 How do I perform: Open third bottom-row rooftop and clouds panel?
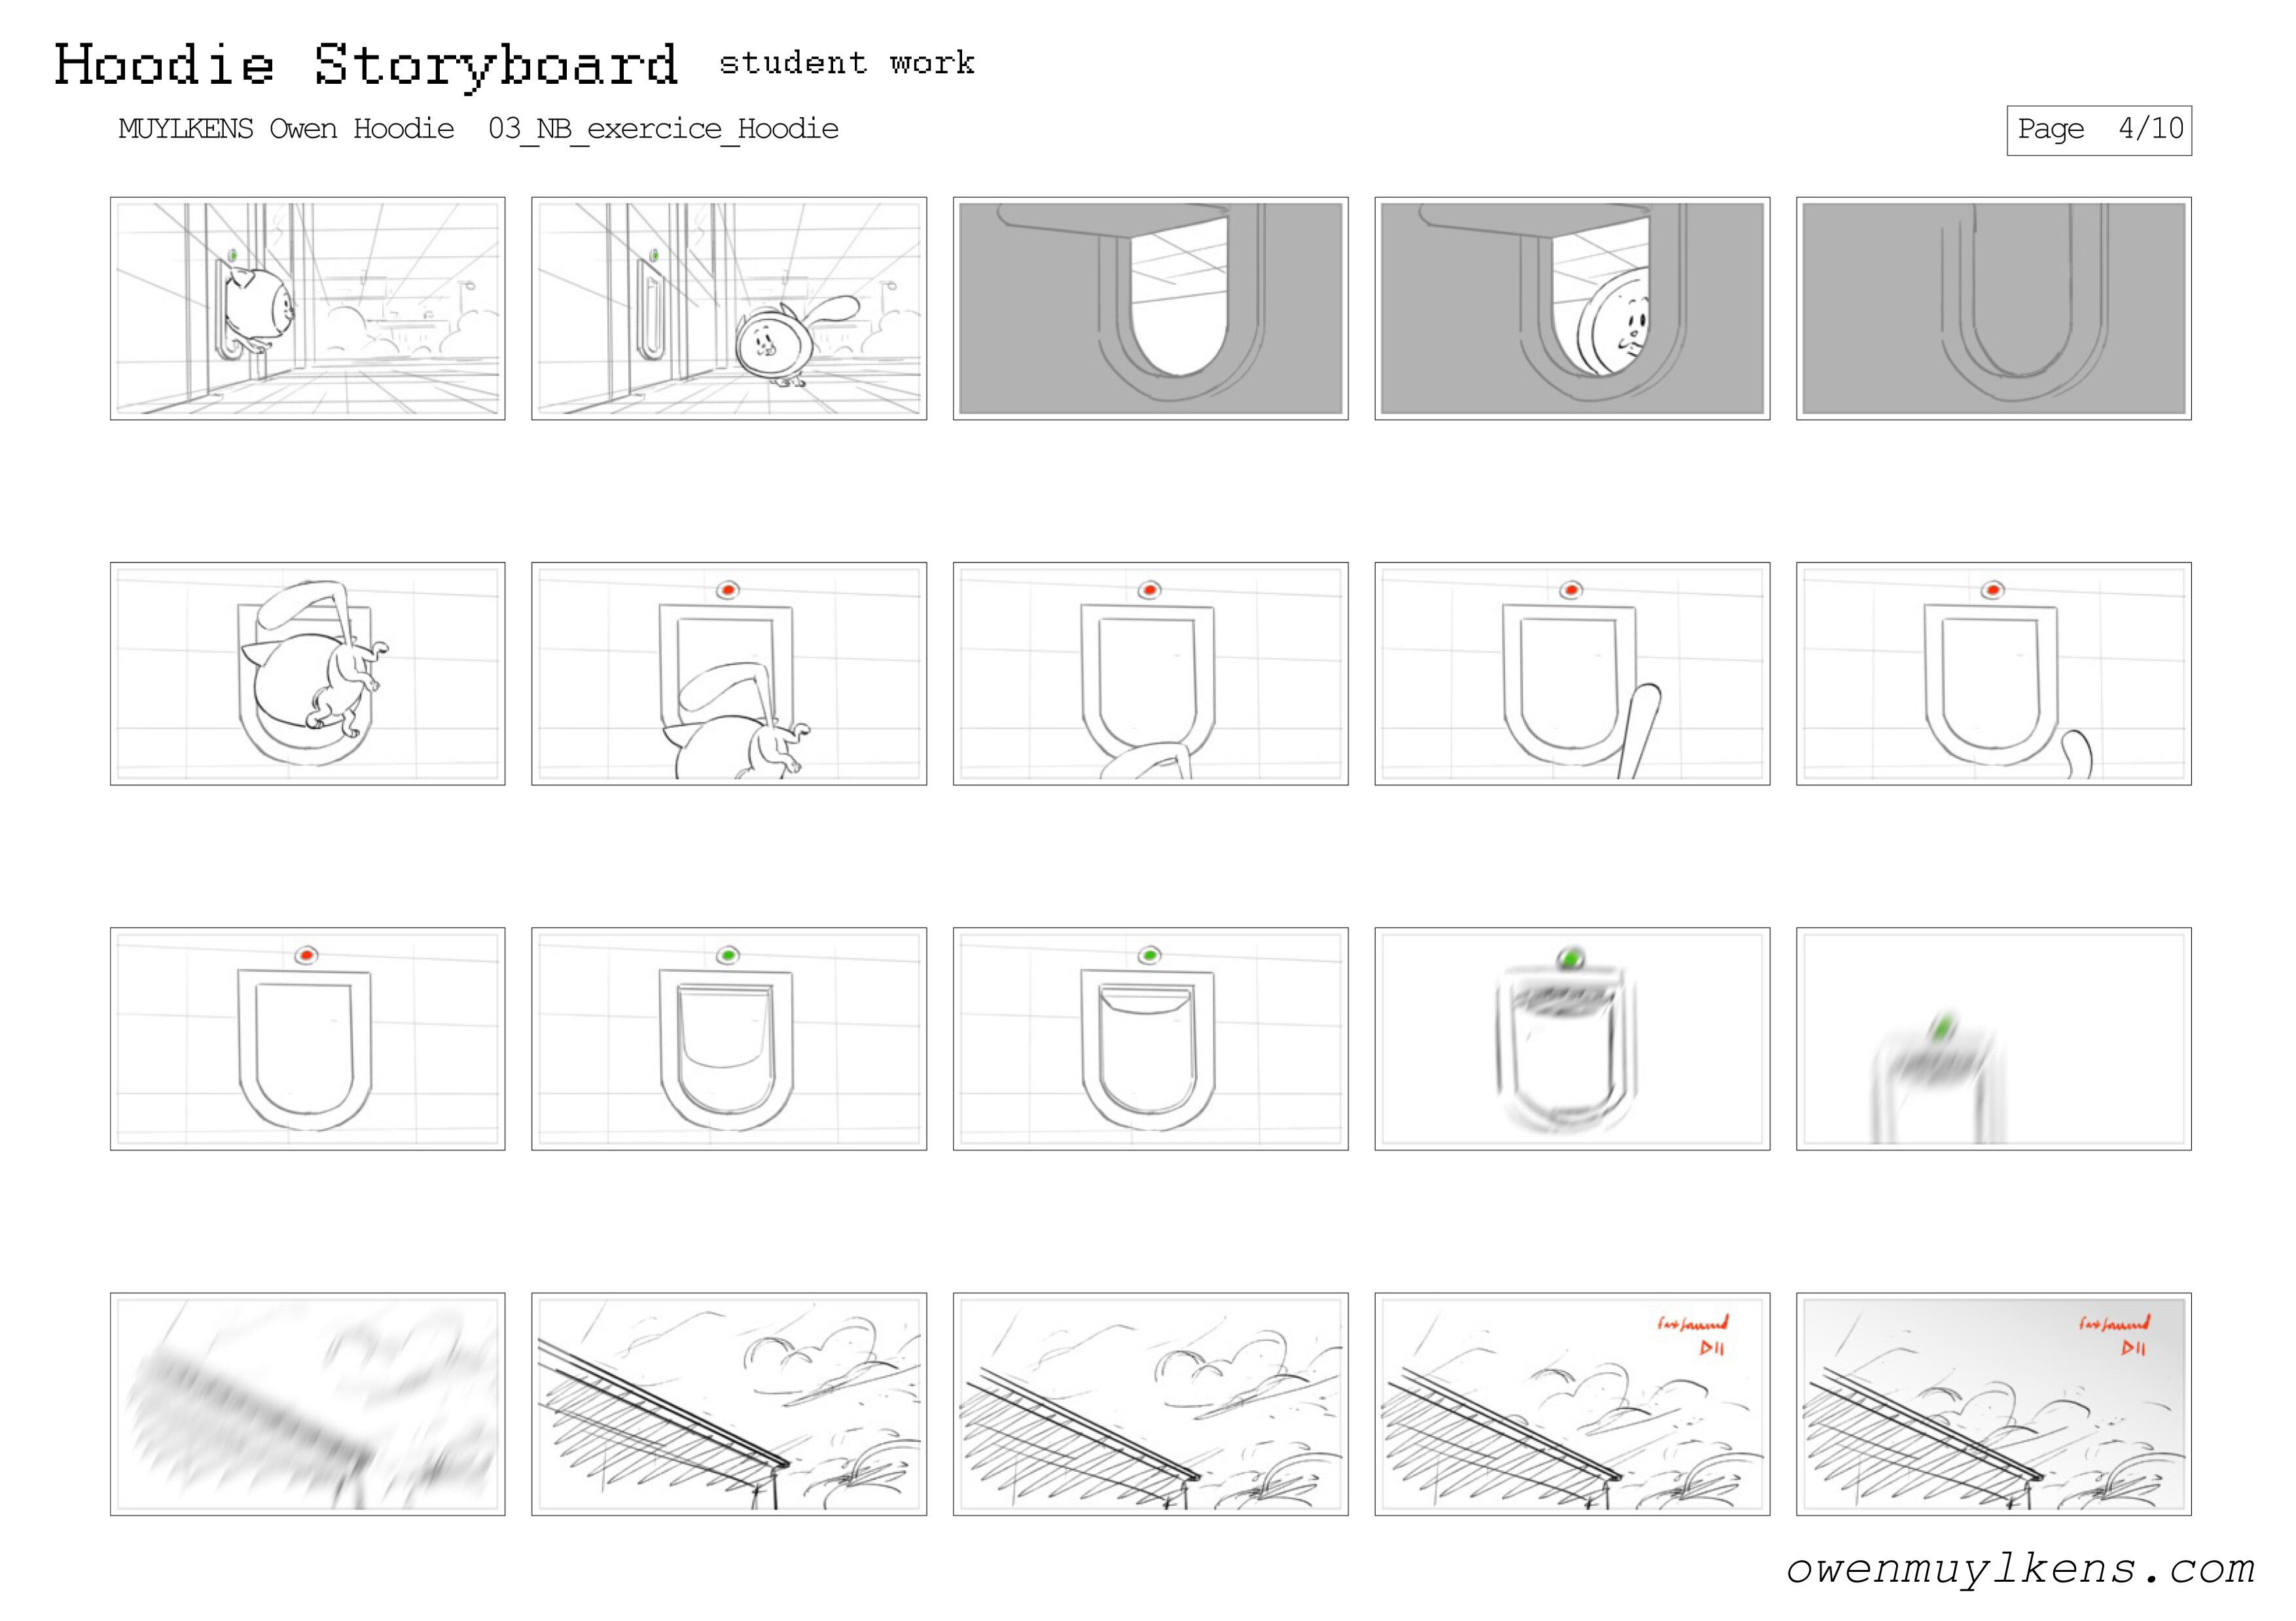[1150, 1403]
